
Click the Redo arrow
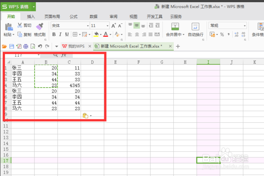48,46
